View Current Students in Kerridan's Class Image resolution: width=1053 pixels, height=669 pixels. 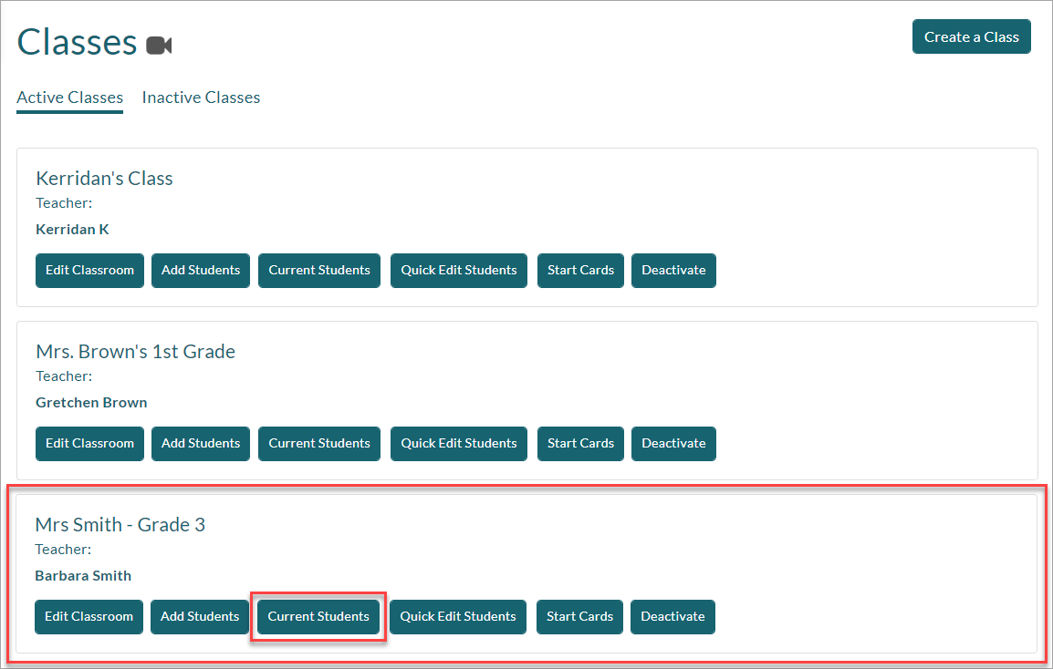pos(319,271)
